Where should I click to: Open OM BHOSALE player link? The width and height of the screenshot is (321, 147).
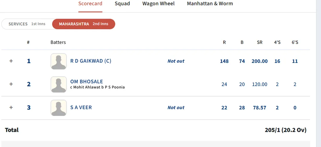tap(87, 82)
